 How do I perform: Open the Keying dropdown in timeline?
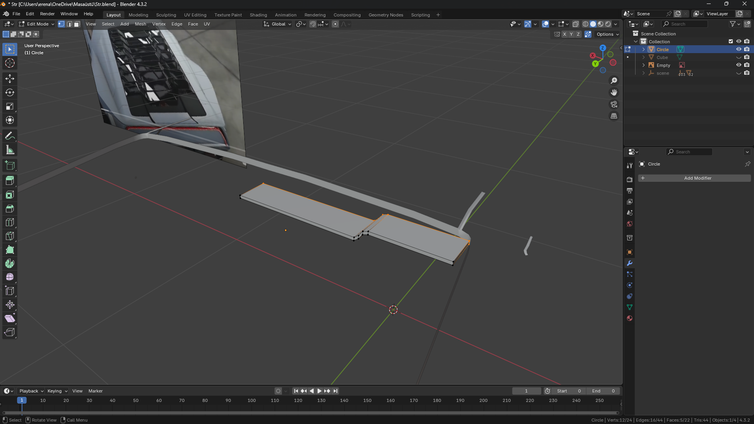click(57, 391)
